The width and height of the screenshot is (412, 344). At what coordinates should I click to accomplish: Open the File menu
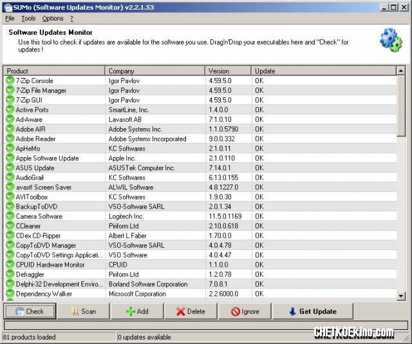coord(10,19)
